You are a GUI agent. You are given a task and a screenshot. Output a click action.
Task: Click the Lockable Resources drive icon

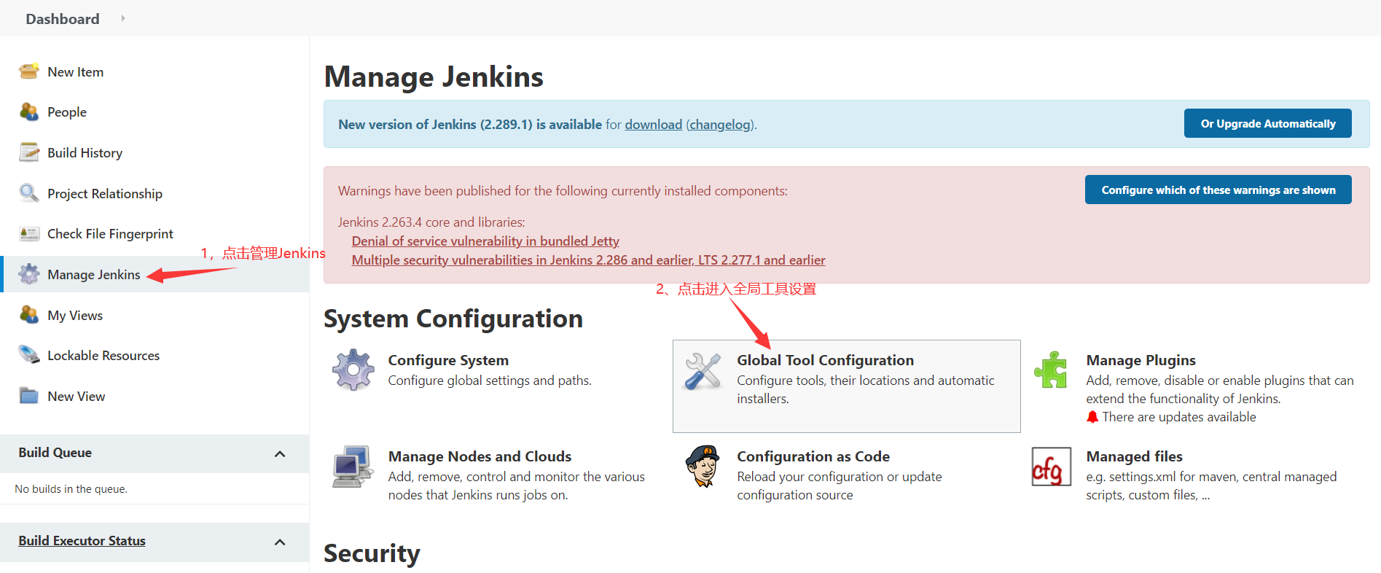coord(29,355)
